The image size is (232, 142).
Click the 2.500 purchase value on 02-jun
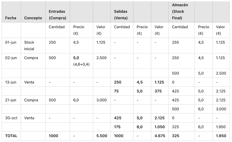pos(101,58)
